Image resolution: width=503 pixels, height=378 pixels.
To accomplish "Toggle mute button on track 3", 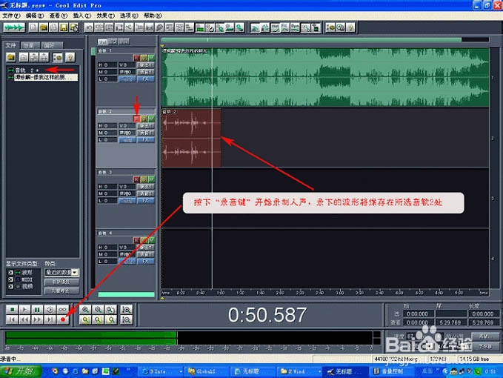I will click(x=151, y=179).
